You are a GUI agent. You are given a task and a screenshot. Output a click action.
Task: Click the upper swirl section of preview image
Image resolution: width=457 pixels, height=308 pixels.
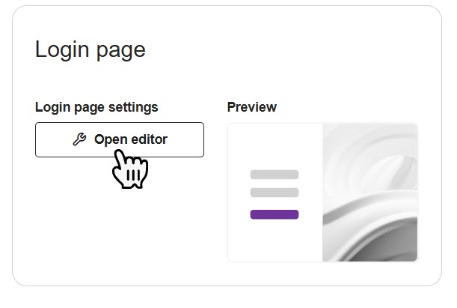(x=370, y=154)
